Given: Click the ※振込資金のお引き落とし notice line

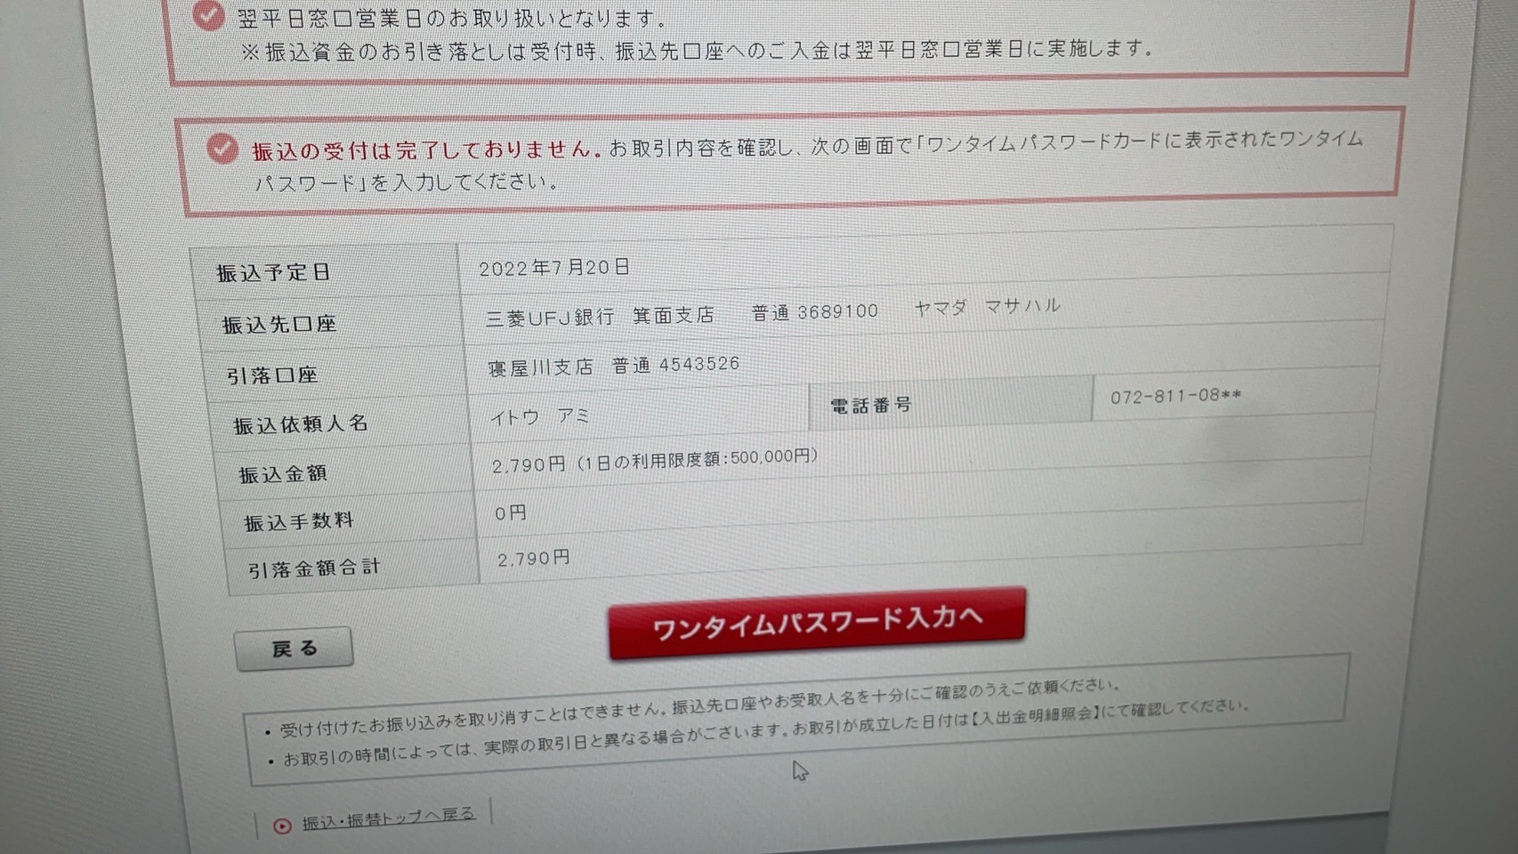Looking at the screenshot, I should (697, 51).
